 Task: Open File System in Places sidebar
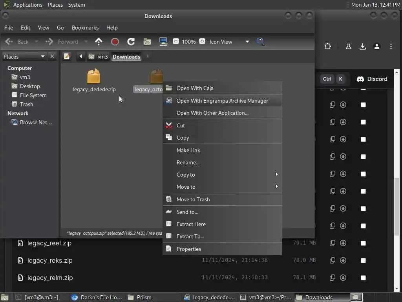(33, 95)
